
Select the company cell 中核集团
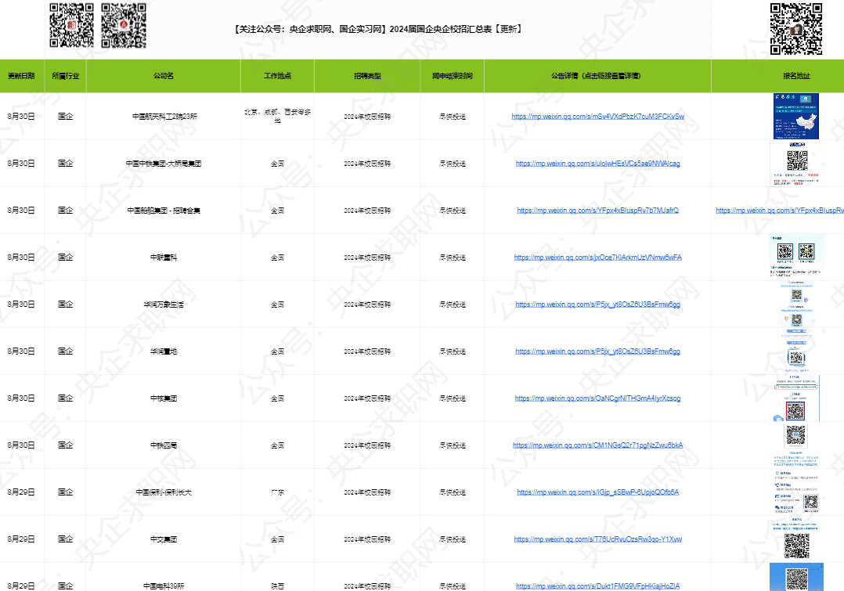pos(164,398)
